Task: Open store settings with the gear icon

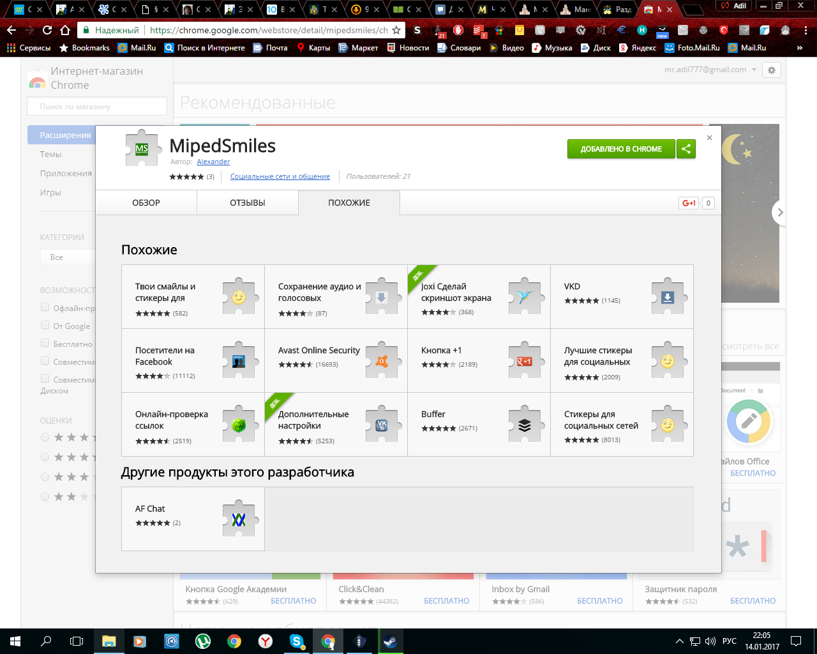Action: tap(772, 70)
